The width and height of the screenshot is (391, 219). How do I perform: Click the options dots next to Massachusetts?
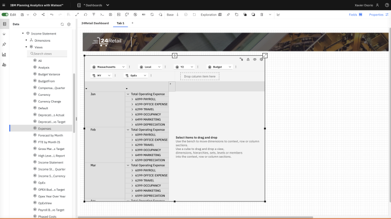click(130, 67)
